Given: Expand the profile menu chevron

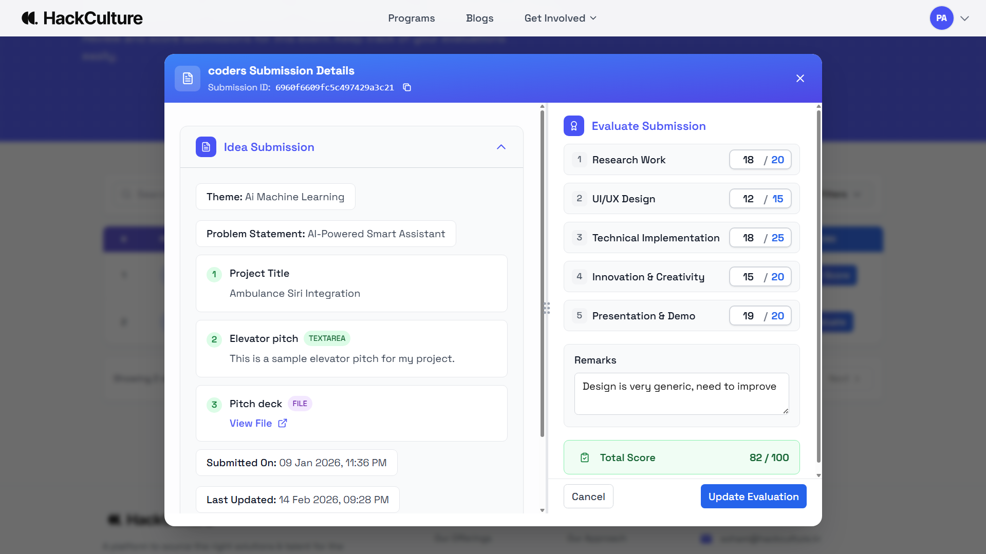Looking at the screenshot, I should coord(964,18).
